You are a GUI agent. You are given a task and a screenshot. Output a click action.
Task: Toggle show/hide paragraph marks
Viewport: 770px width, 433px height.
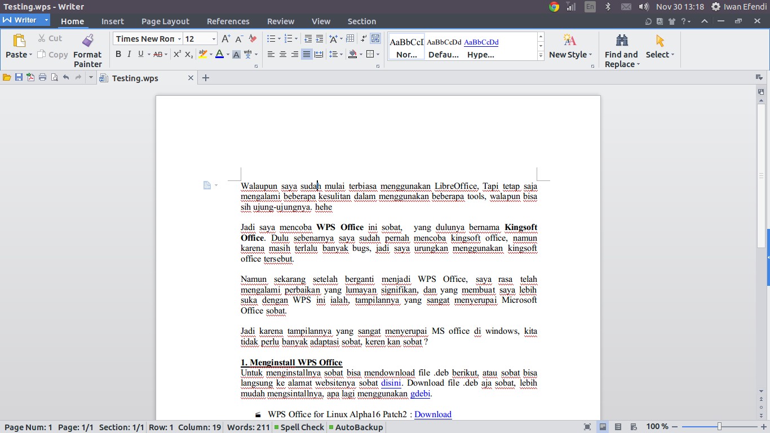364,38
